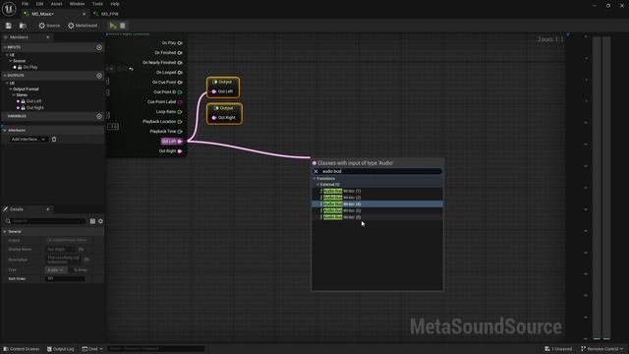Screen dimensions: 629x354
Task: Collapse Functions category in node list
Action: (x=314, y=179)
